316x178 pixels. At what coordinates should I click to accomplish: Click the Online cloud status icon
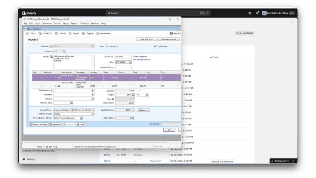(x=153, y=146)
